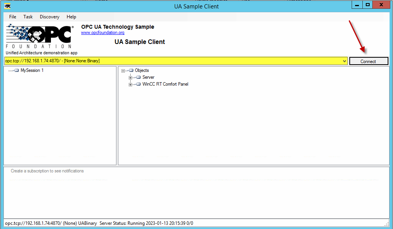Follow the www.opcfoundation.org link
This screenshot has height=229, width=393.
(x=103, y=33)
